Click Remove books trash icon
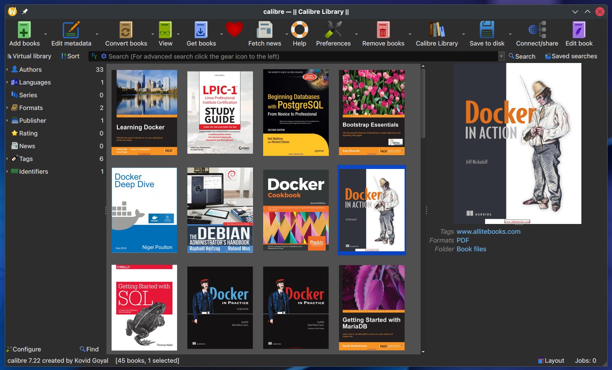The image size is (612, 370). [x=383, y=30]
